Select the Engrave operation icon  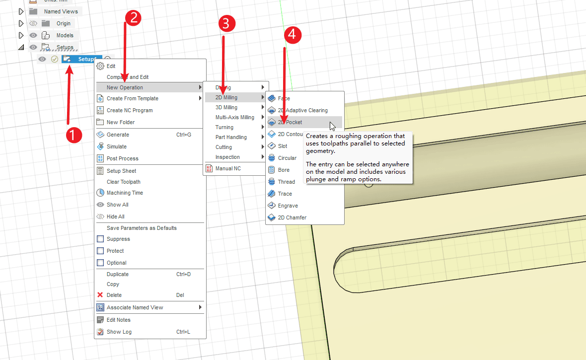(x=272, y=206)
